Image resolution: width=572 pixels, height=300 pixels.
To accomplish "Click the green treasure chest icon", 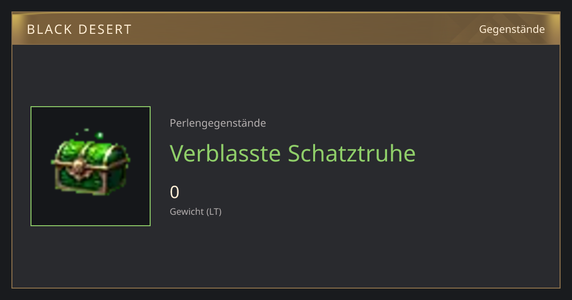I will (x=90, y=165).
